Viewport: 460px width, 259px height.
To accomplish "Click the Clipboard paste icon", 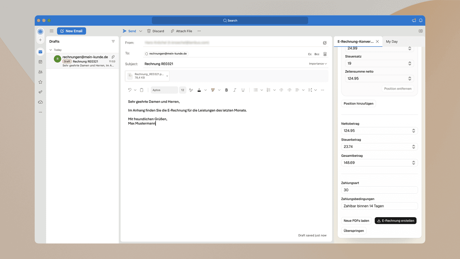I will pos(141,90).
